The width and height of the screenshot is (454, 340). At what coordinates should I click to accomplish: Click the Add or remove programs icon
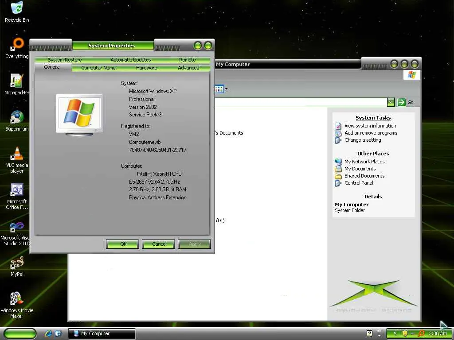point(338,133)
